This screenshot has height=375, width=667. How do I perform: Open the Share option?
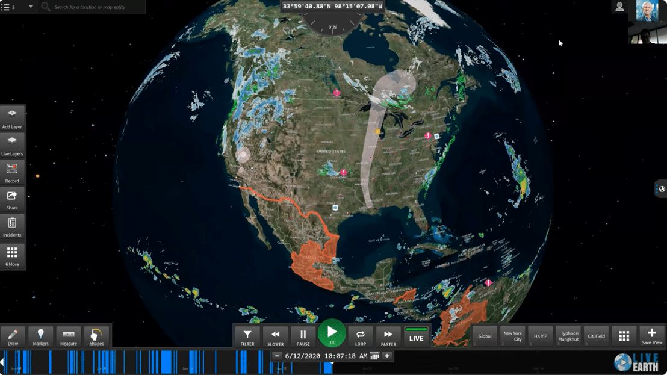coord(12,200)
